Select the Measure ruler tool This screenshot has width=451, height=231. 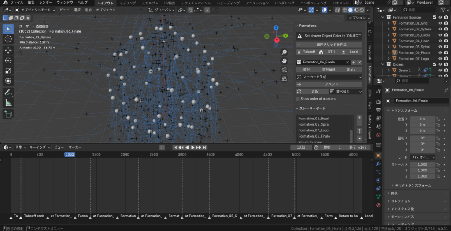[8, 103]
